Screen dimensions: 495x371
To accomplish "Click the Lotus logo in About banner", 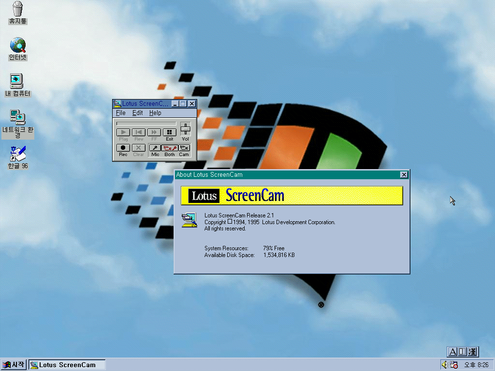I will pyautogui.click(x=204, y=196).
